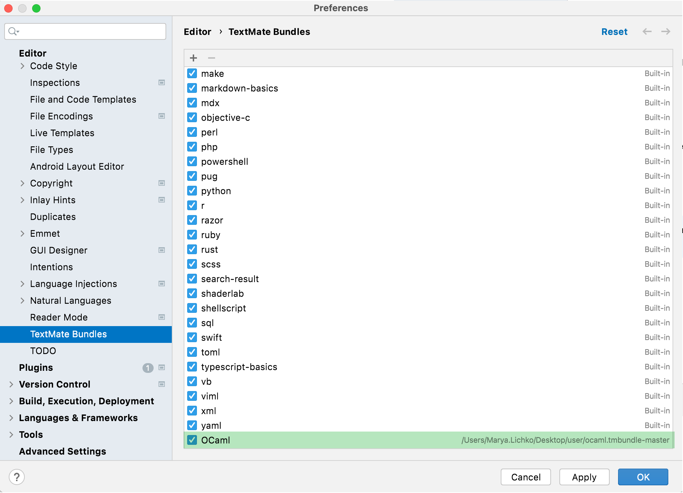
Task: Uncheck the OCaml bundle checkbox
Action: (x=192, y=440)
